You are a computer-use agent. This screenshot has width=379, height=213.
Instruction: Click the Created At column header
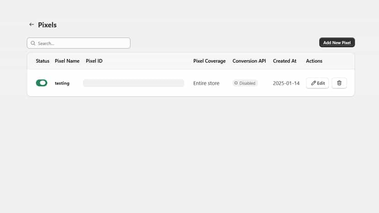[285, 61]
